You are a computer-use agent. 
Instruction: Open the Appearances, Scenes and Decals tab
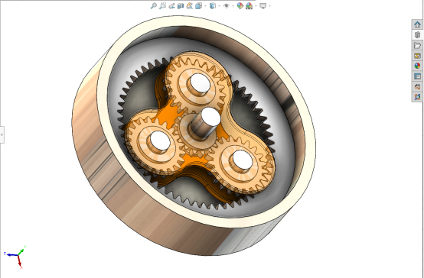coord(417,66)
